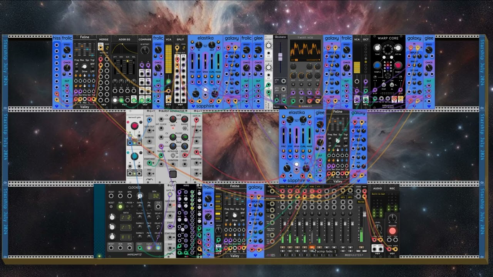The height and width of the screenshot is (277, 493).
Task: Click the MixMaster master fader
Action: click(x=364, y=214)
